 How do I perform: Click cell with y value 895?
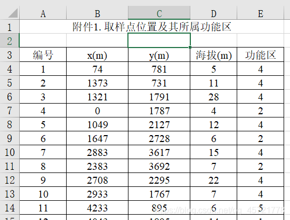point(159,207)
